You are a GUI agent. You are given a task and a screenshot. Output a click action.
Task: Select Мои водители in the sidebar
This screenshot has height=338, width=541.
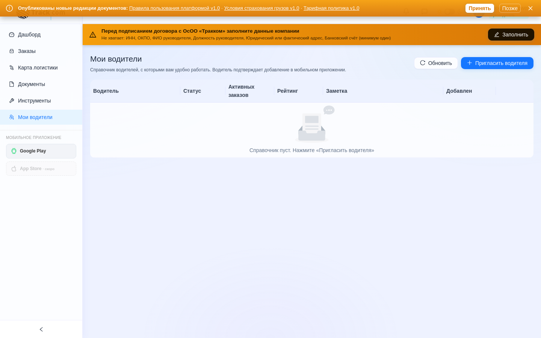point(41,117)
